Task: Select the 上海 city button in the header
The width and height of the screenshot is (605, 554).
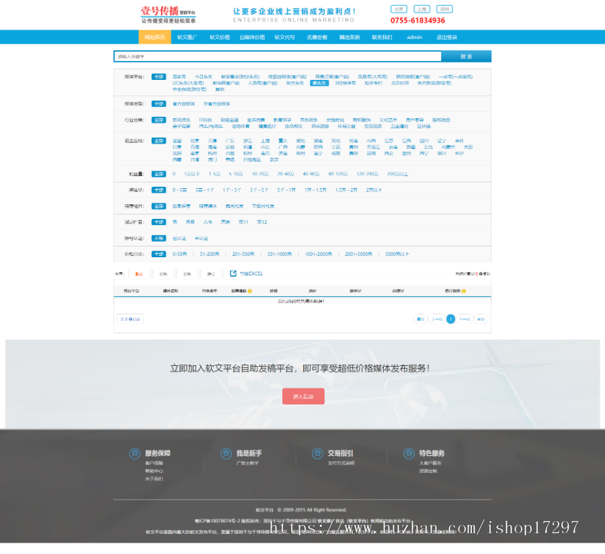Action: tap(421, 9)
